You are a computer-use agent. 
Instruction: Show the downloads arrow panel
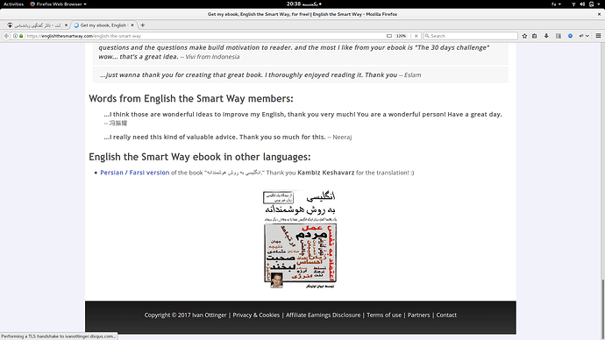pyautogui.click(x=546, y=36)
